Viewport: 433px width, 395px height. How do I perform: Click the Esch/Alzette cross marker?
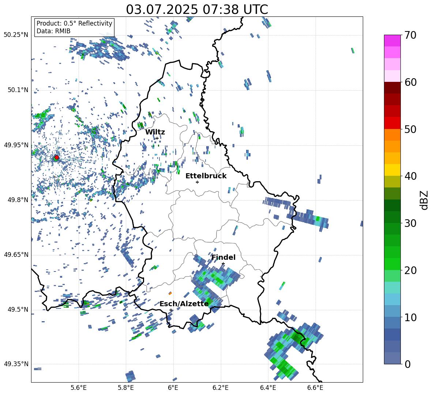tap(171, 310)
